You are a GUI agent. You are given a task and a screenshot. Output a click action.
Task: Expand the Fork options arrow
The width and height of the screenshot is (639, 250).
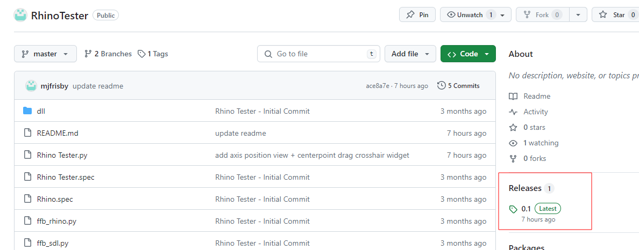tap(578, 15)
